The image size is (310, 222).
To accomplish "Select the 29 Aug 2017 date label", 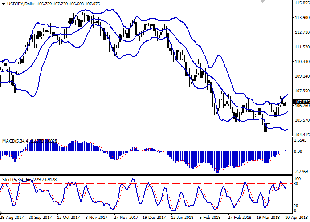I will 13,218.
